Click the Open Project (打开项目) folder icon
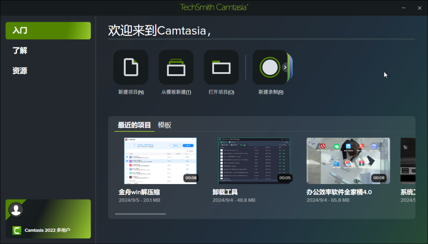The image size is (428, 244). click(222, 67)
